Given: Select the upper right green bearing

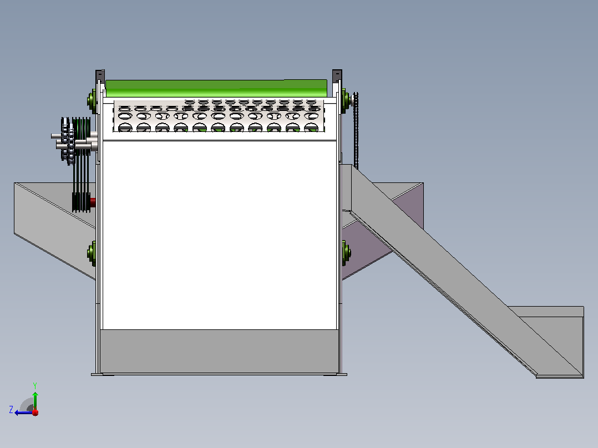Looking at the screenshot, I should point(346,101).
